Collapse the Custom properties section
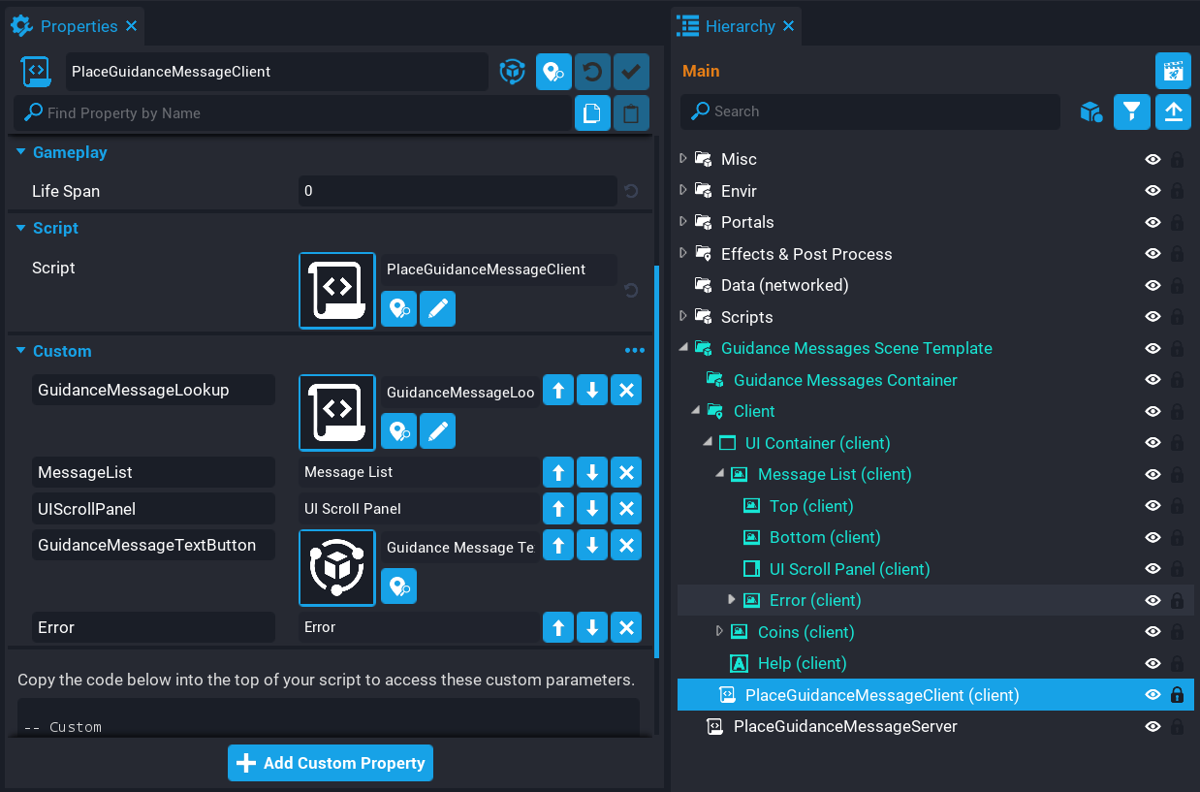Screen dimensions: 1200x792 coord(21,351)
